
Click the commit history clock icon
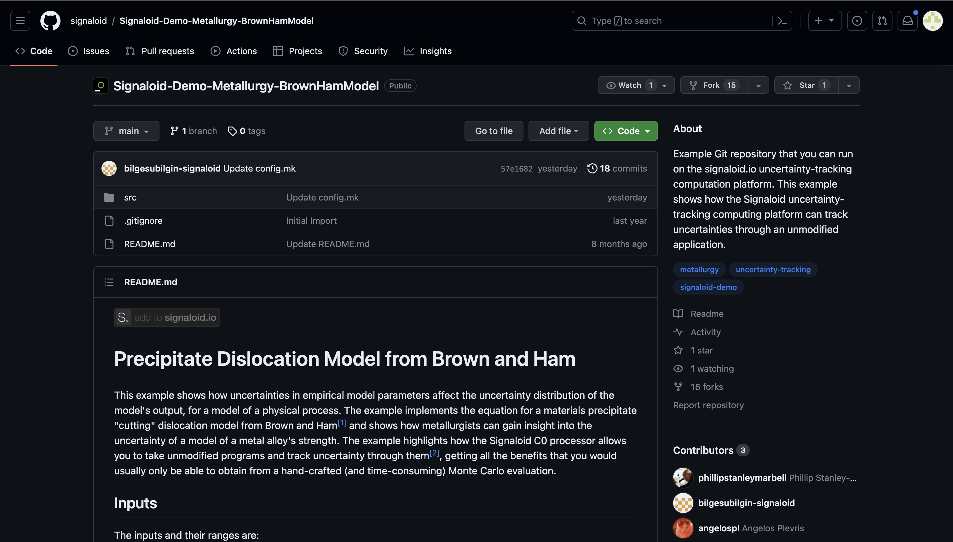click(x=592, y=169)
